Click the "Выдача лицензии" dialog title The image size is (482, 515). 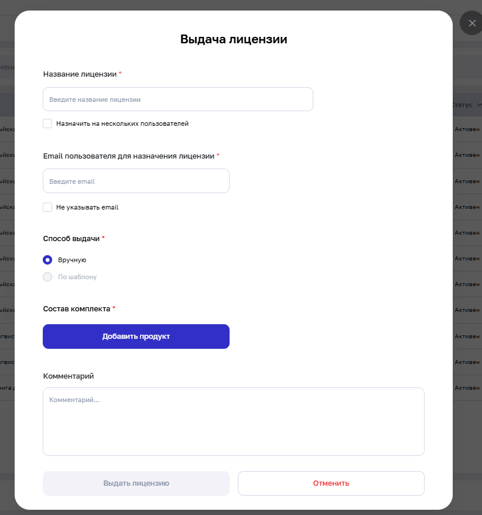coord(233,40)
